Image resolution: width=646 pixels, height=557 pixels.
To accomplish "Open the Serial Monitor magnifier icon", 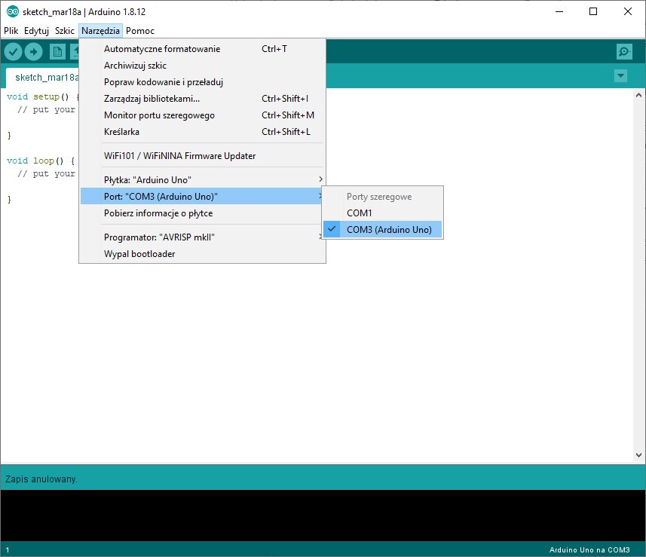I will coord(624,51).
